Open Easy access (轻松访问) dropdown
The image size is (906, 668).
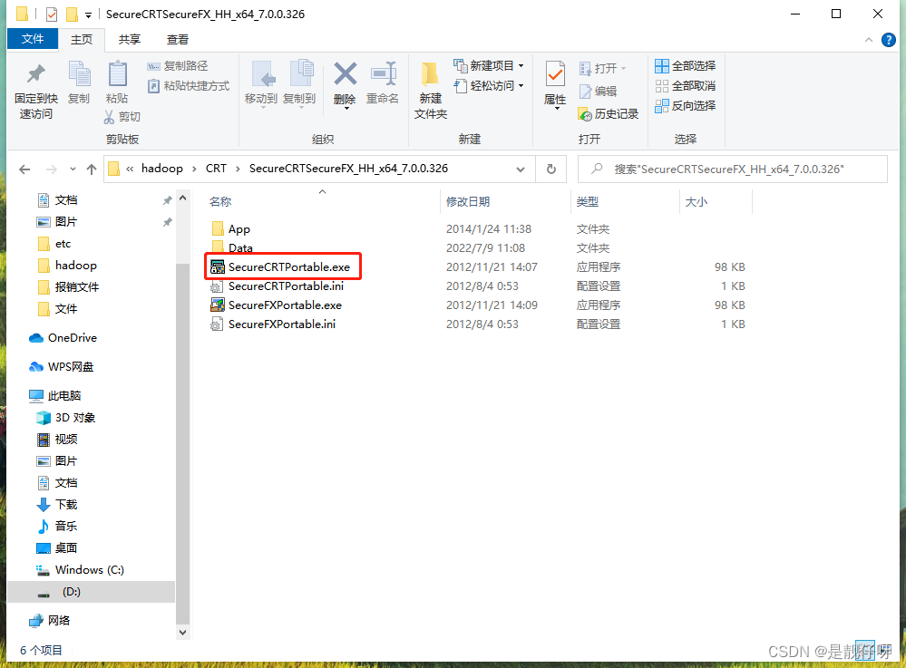coord(489,86)
